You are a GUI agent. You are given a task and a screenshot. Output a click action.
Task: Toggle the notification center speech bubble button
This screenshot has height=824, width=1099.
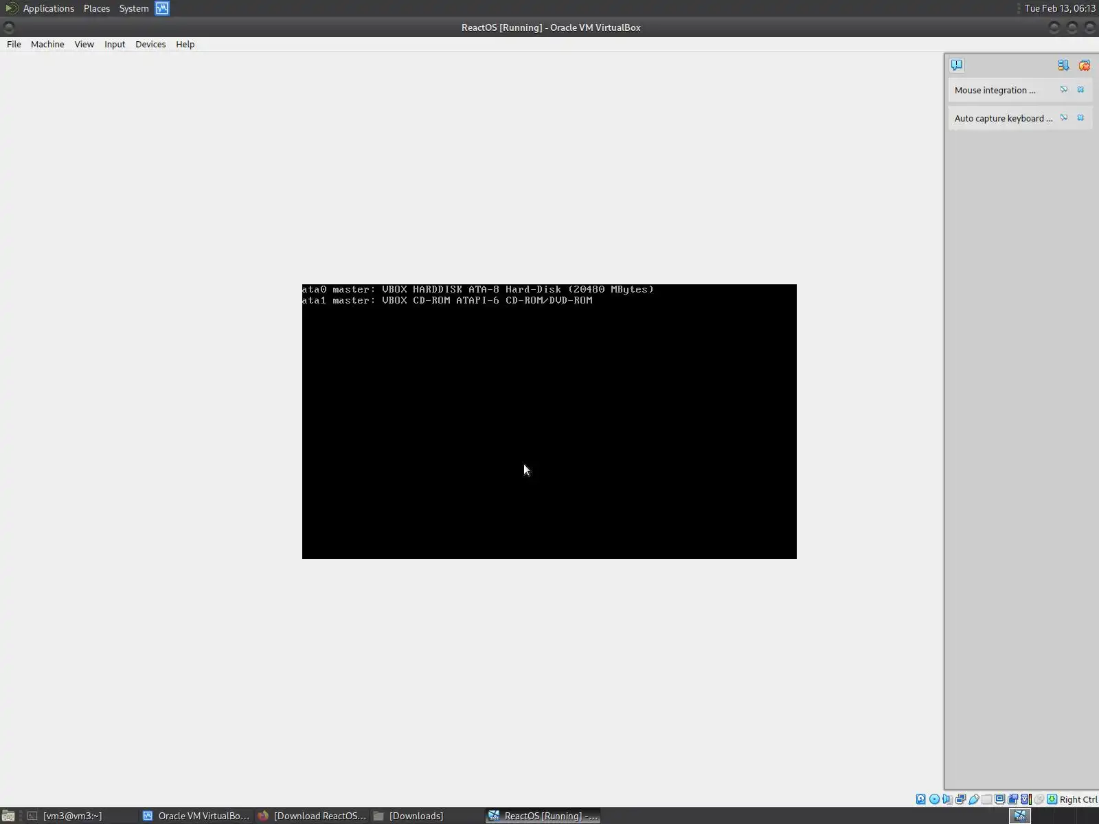pyautogui.click(x=957, y=65)
